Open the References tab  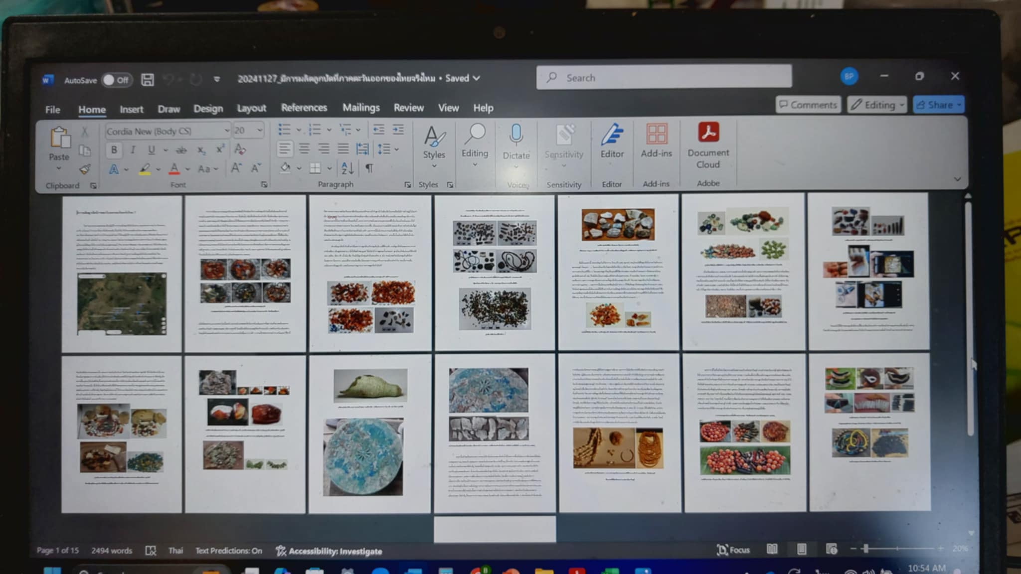[304, 108]
